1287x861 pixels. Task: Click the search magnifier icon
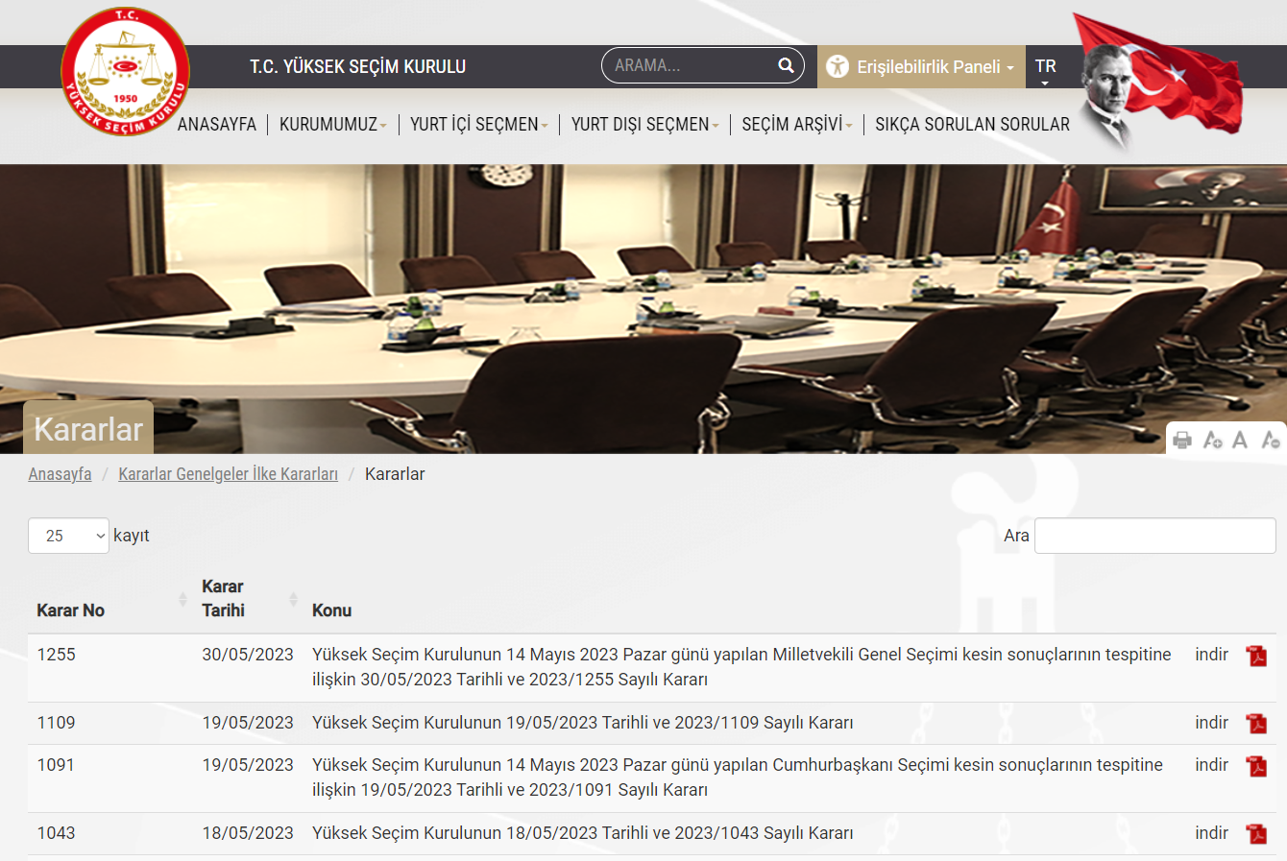click(786, 65)
